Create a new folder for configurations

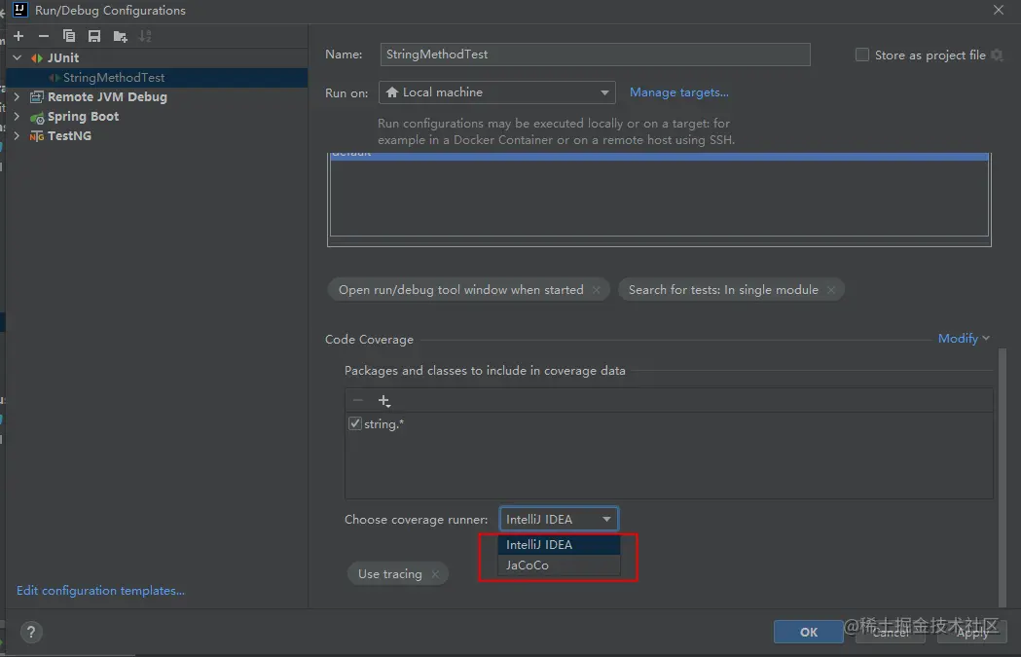(119, 35)
